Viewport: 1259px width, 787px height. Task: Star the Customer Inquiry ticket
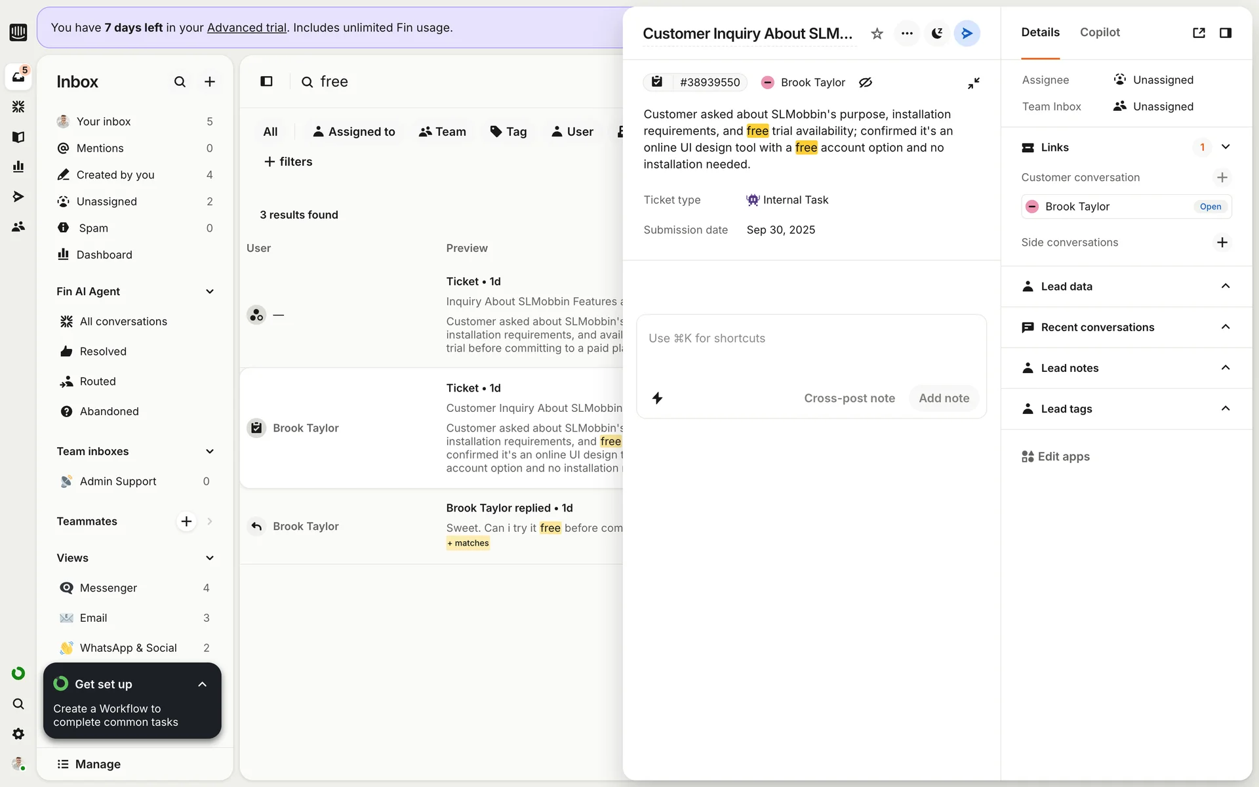point(877,33)
